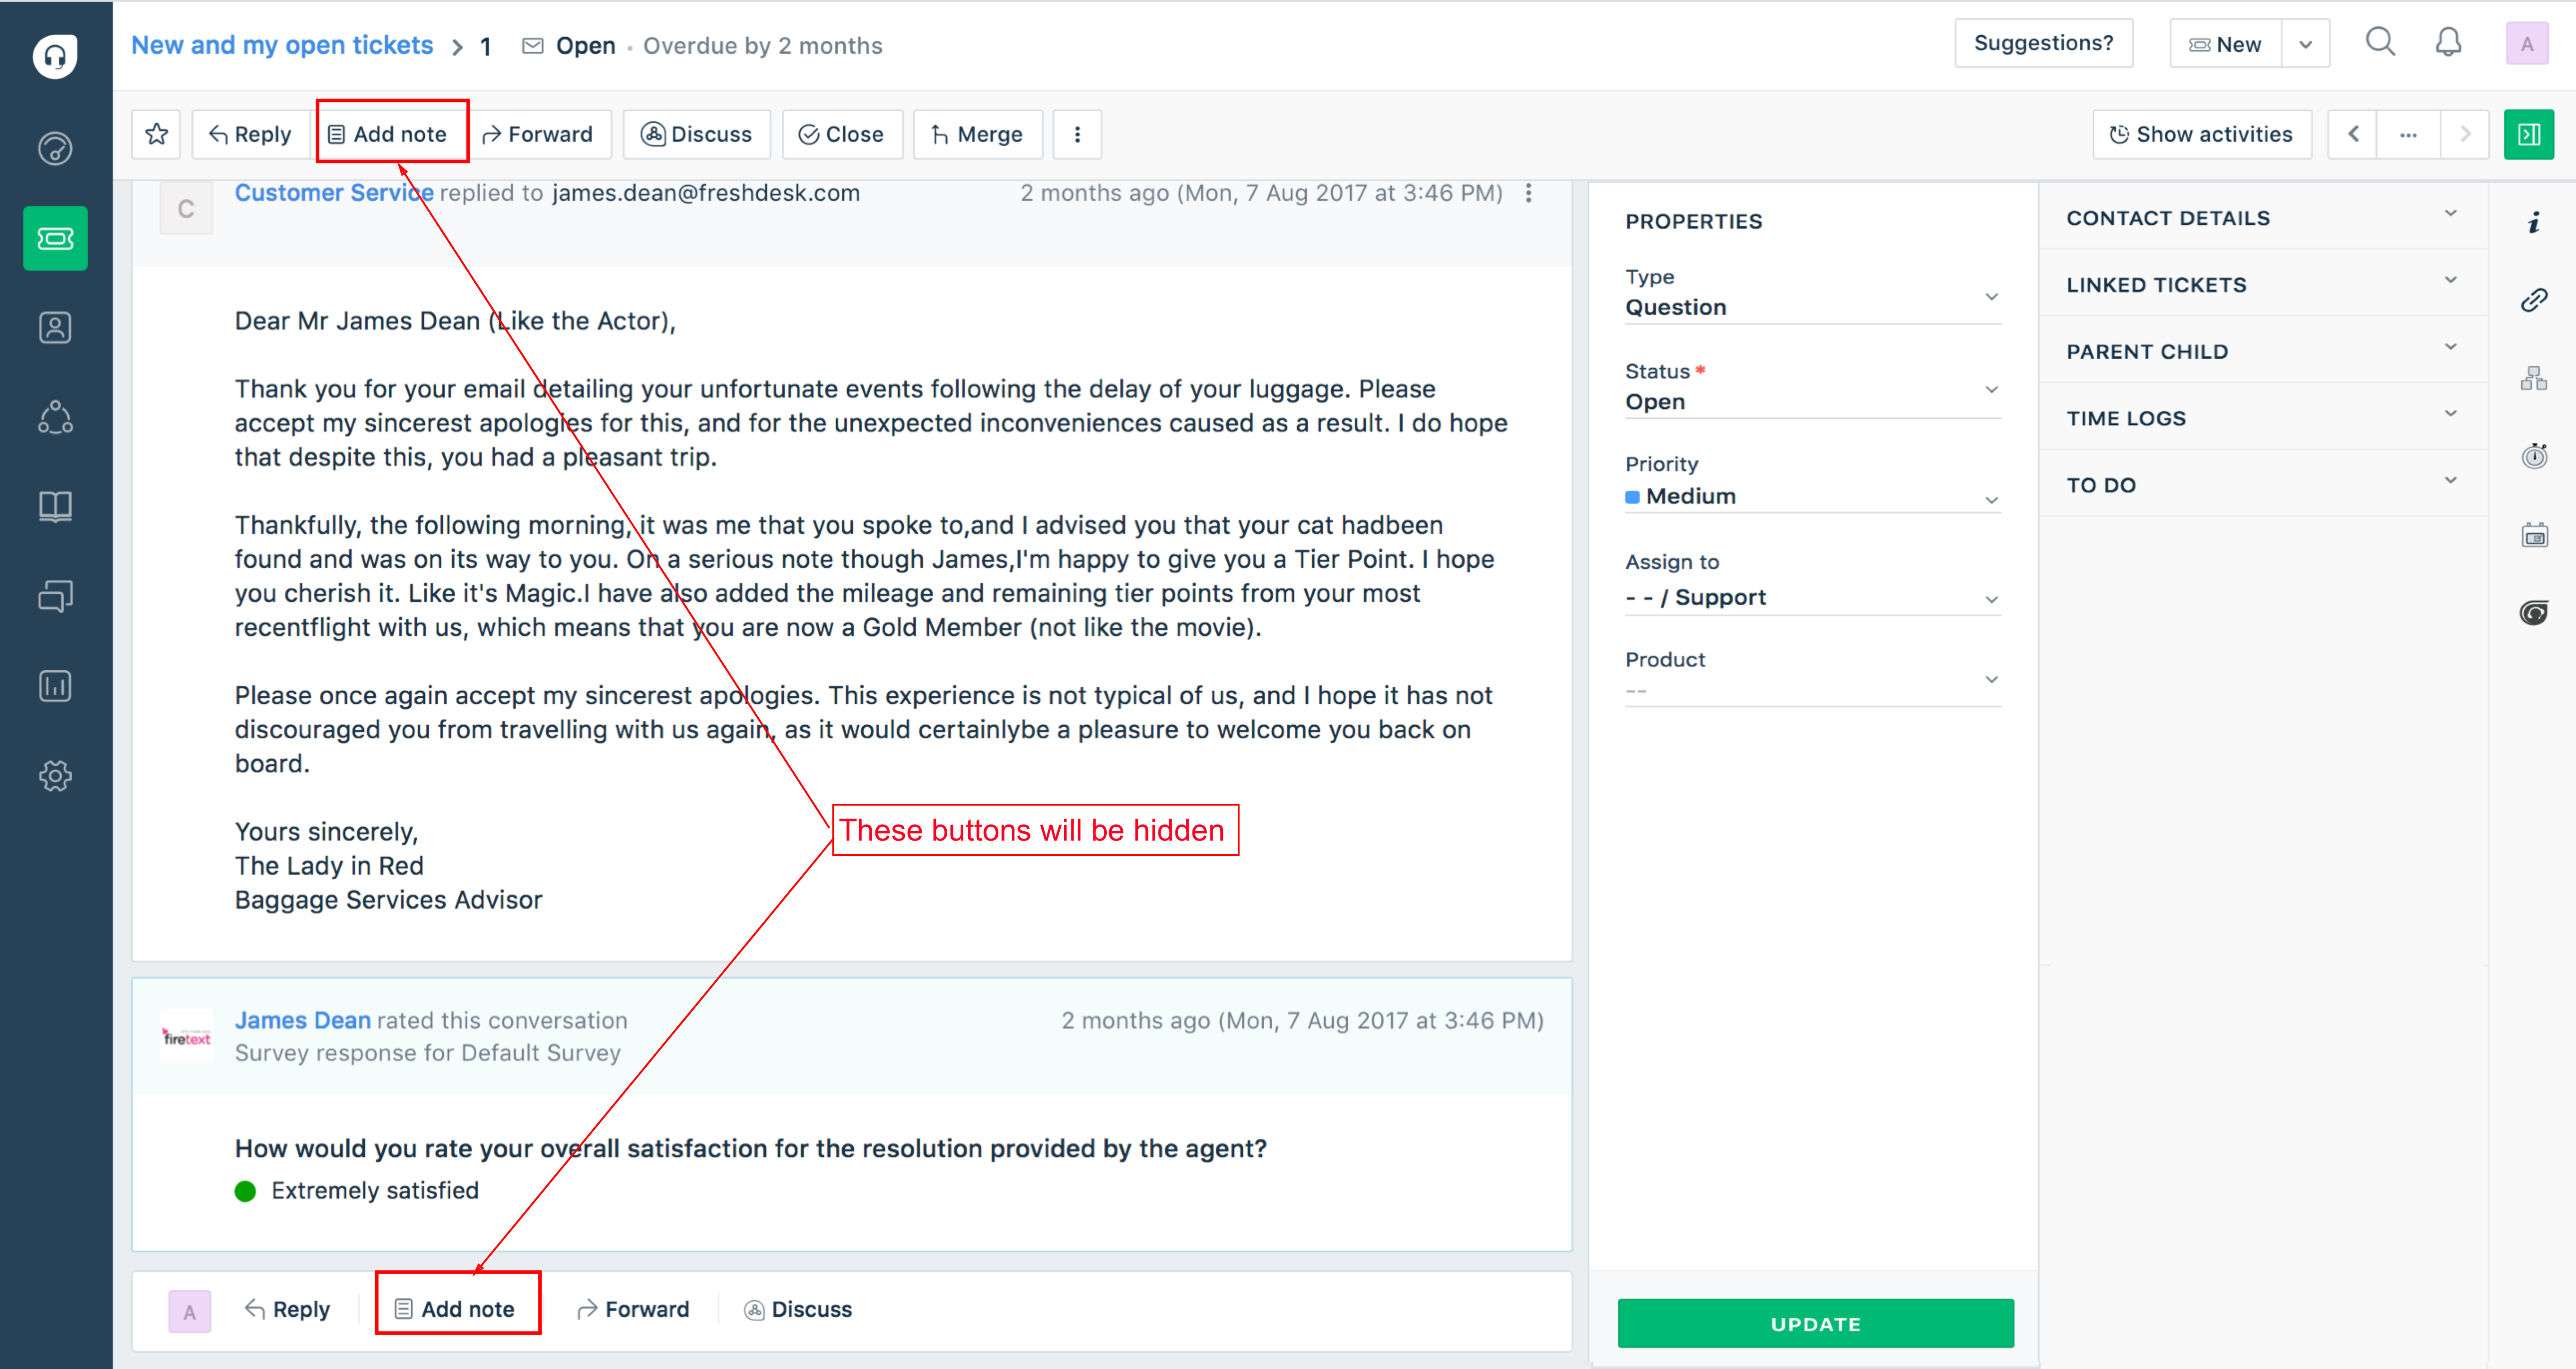Click the swirl app icon in right rail
The height and width of the screenshot is (1369, 2576).
pyautogui.click(x=2534, y=613)
